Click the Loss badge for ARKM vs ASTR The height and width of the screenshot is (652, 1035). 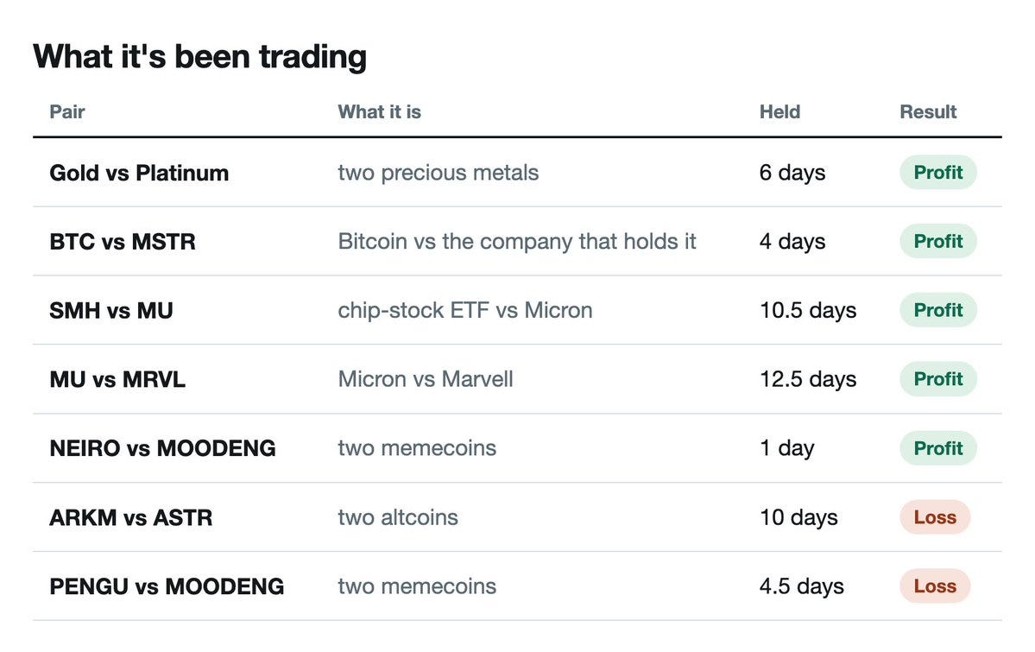coord(935,517)
